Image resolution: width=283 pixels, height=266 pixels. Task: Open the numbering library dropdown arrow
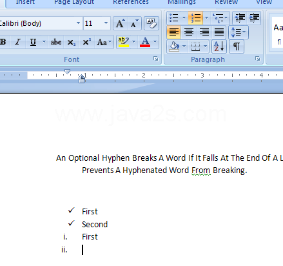point(206,18)
